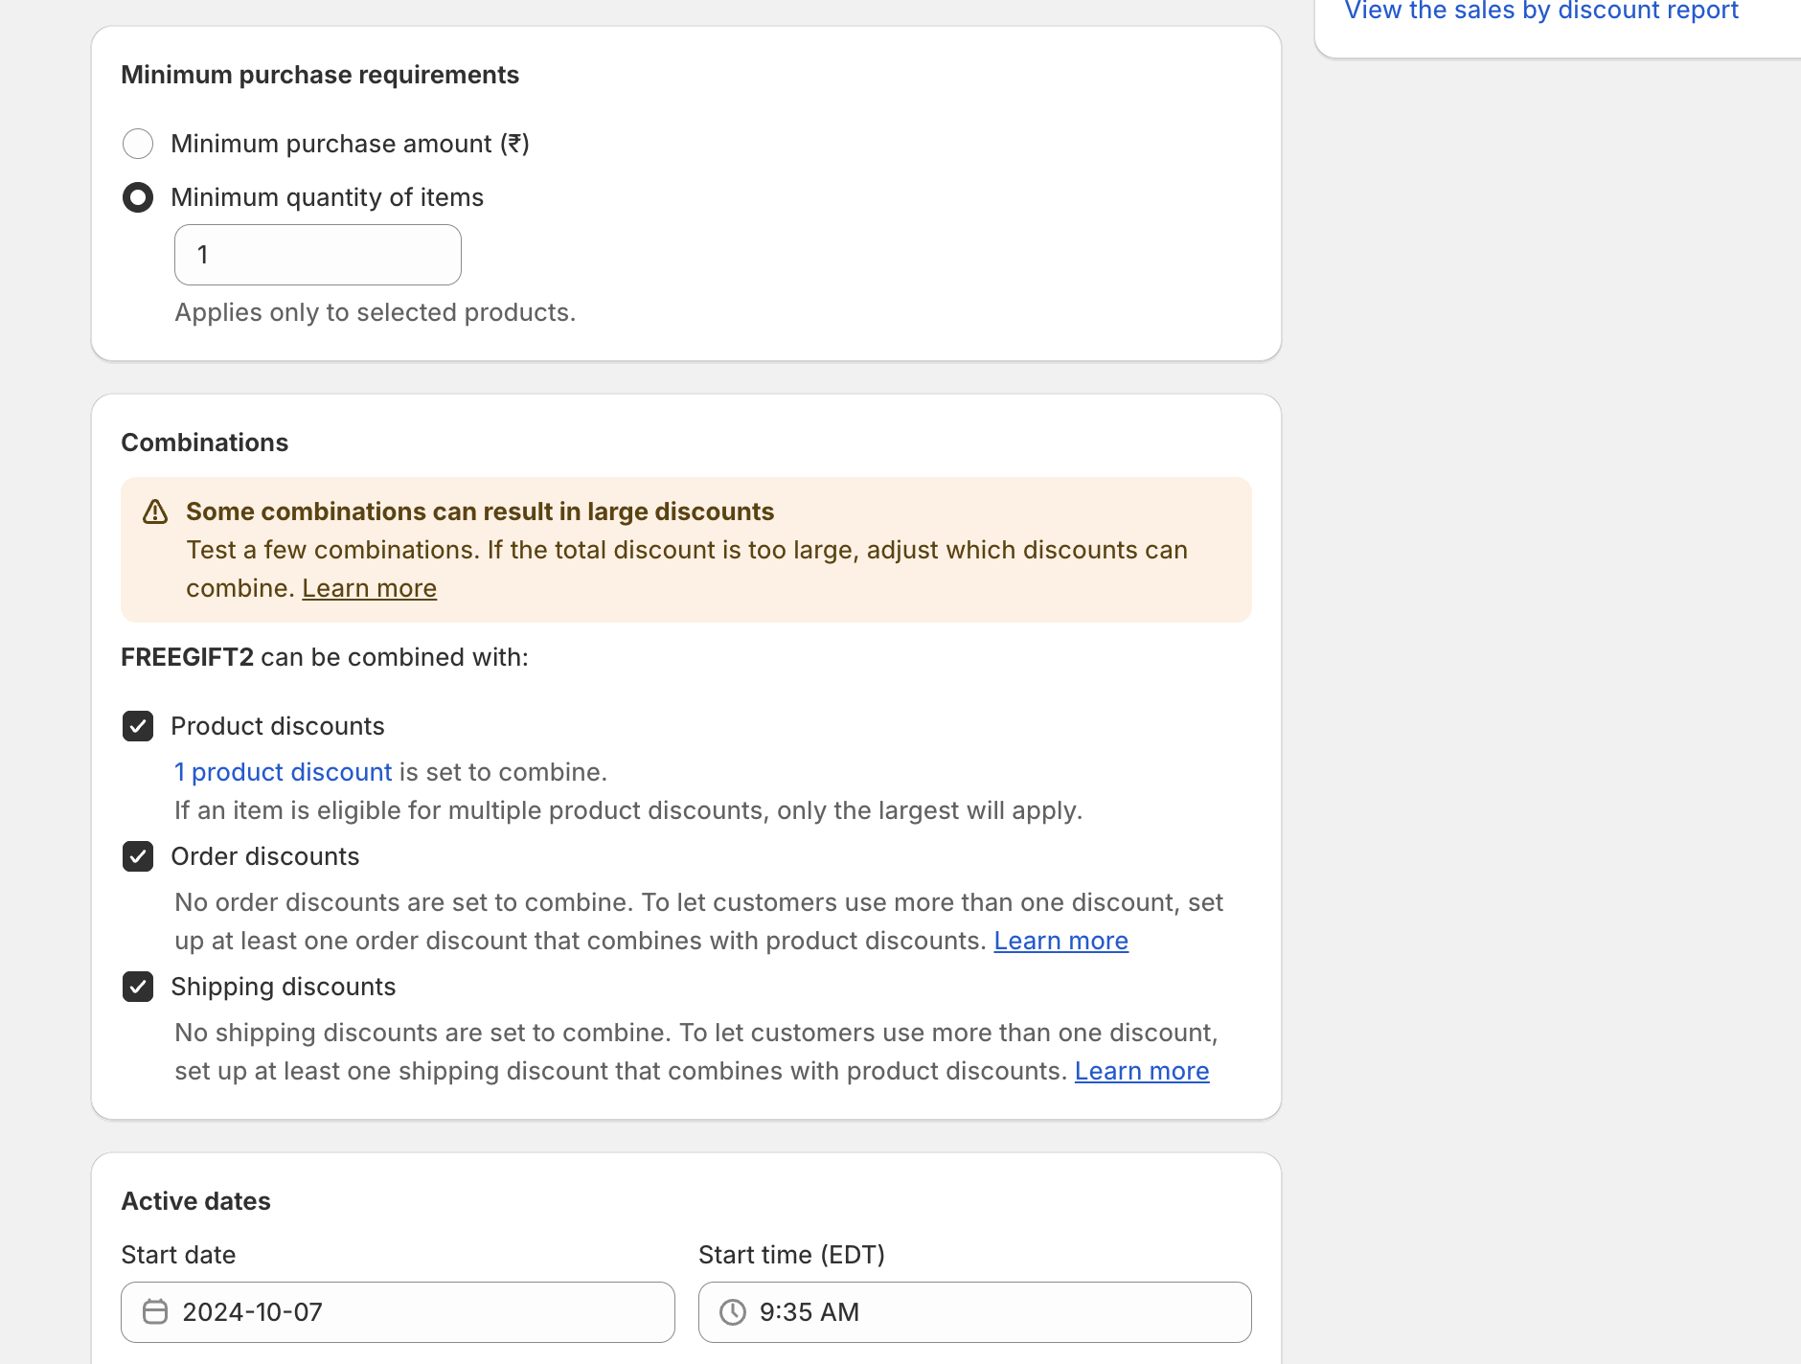Open the start date field showing 2024-10-07

click(398, 1311)
